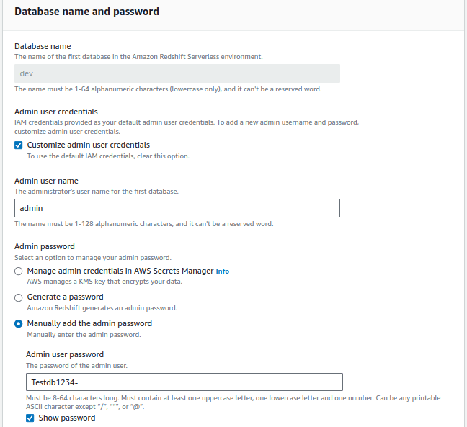Select Manage admin credentials in AWS Secrets Manager radio

(19, 271)
